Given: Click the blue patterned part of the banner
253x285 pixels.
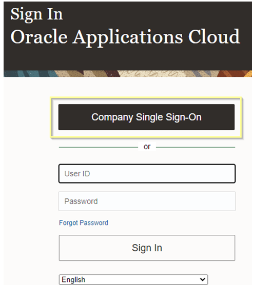Looking at the screenshot, I should (29, 74).
